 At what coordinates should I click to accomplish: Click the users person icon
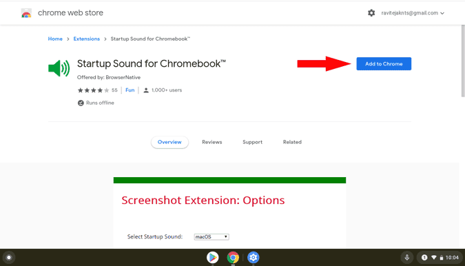click(x=146, y=90)
